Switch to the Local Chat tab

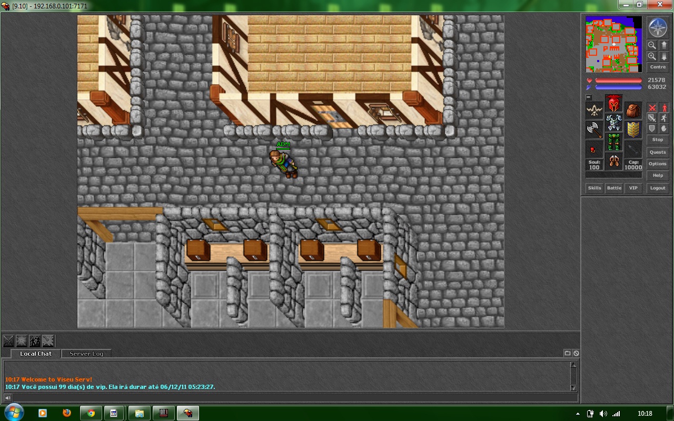click(36, 354)
